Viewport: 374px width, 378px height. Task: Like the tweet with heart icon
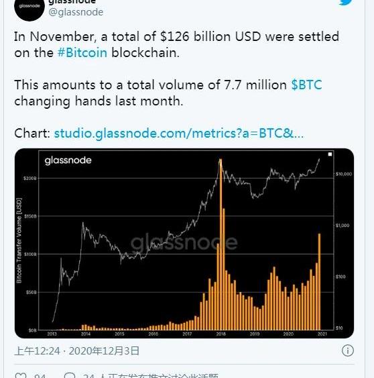[x=21, y=376]
